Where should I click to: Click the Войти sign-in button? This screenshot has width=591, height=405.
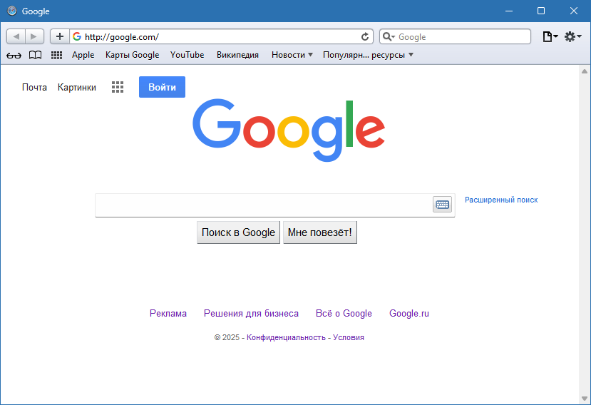(162, 87)
